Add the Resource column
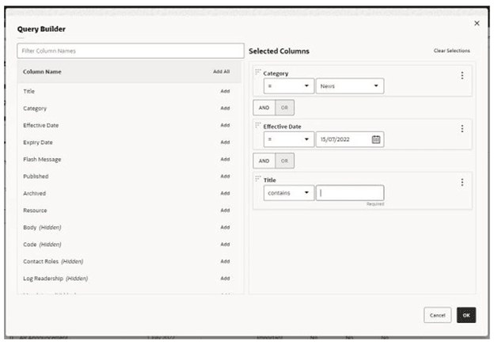 click(x=225, y=210)
